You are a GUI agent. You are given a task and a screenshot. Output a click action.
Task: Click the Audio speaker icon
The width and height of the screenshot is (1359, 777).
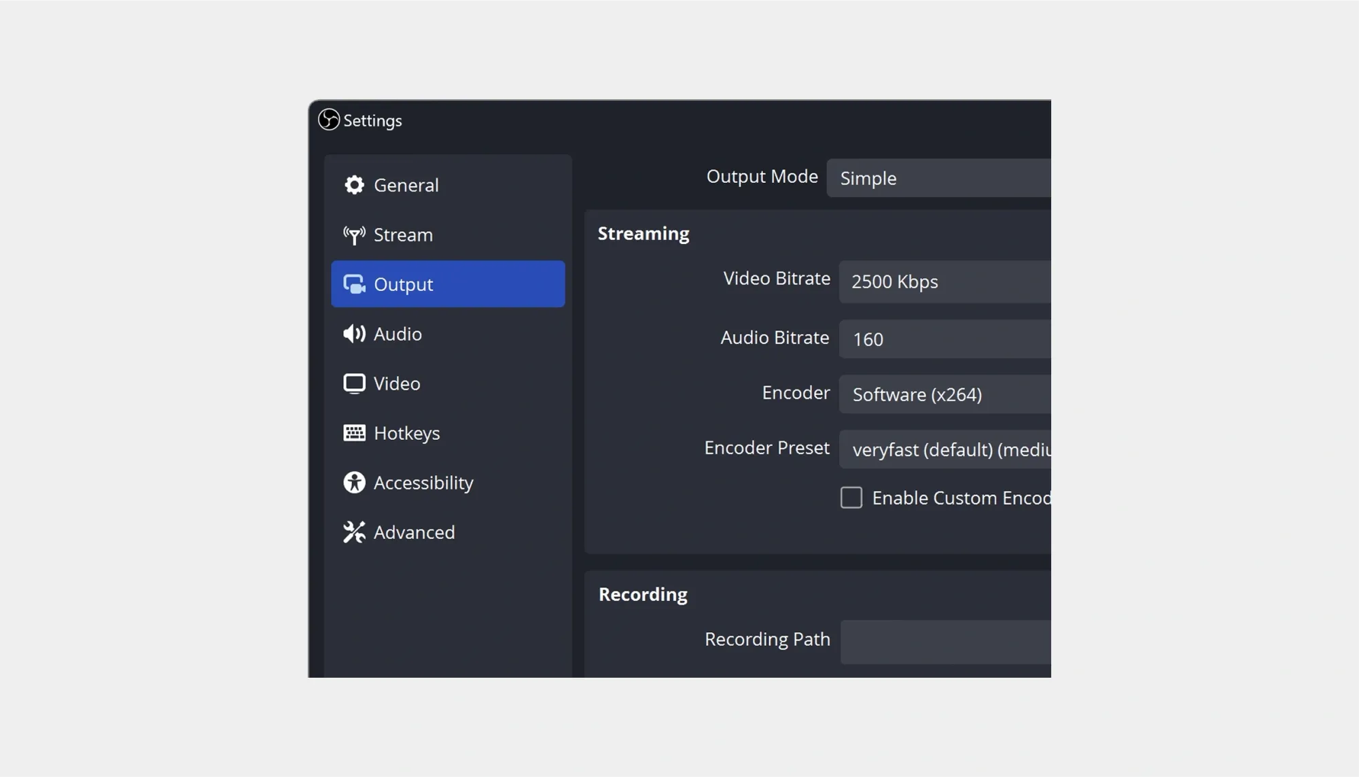[354, 334]
